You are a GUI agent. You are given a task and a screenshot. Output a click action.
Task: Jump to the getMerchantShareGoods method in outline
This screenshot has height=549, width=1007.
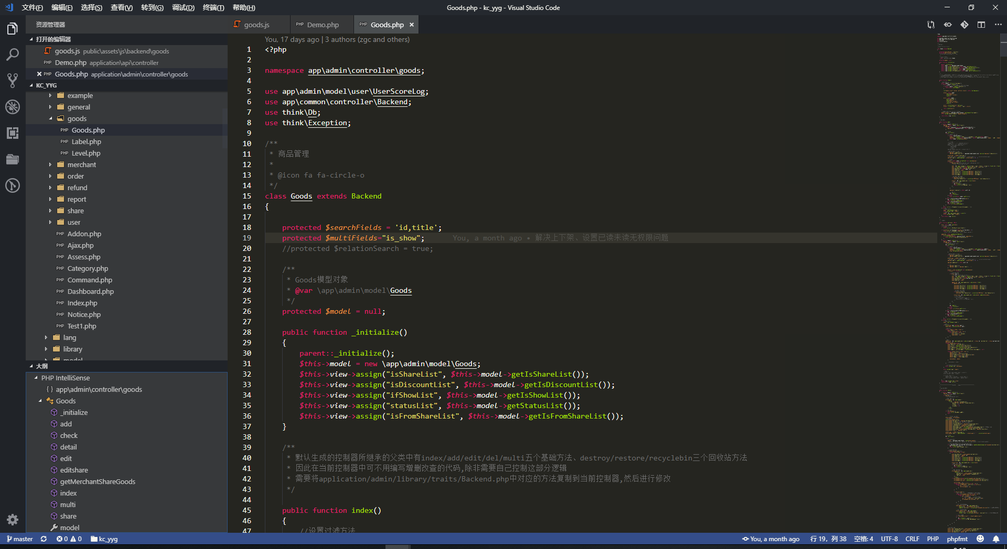[x=98, y=481]
